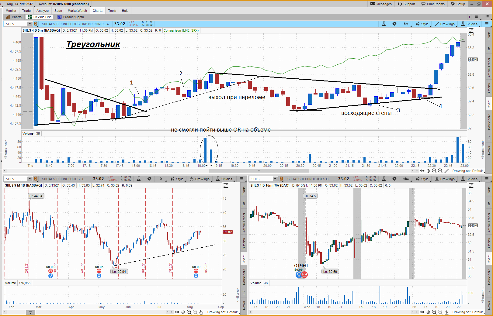Open the Drawings menu on 5m chart

tap(445, 24)
